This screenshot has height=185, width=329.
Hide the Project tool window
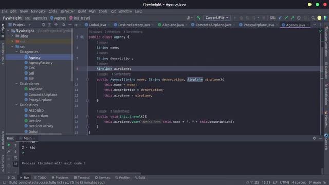coord(70,25)
